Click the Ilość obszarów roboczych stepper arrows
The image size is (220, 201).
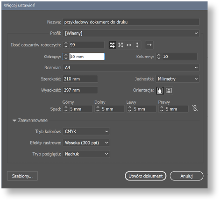point(66,45)
